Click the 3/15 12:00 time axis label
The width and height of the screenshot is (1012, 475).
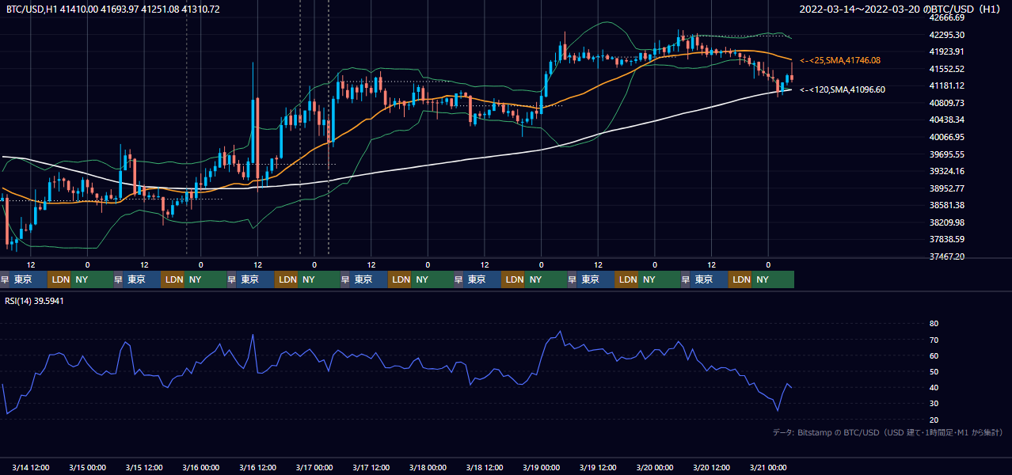tap(145, 467)
